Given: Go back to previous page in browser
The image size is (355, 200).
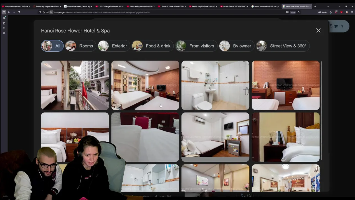Looking at the screenshot, I should [9, 12].
